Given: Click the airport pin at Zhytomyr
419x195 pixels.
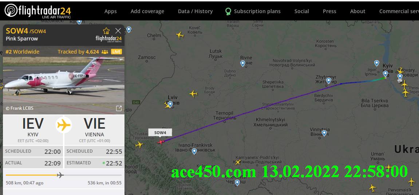Looking at the screenshot, I should tap(329, 81).
